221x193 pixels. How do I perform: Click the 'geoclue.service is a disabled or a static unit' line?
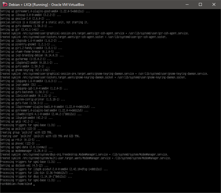[x=44, y=22]
